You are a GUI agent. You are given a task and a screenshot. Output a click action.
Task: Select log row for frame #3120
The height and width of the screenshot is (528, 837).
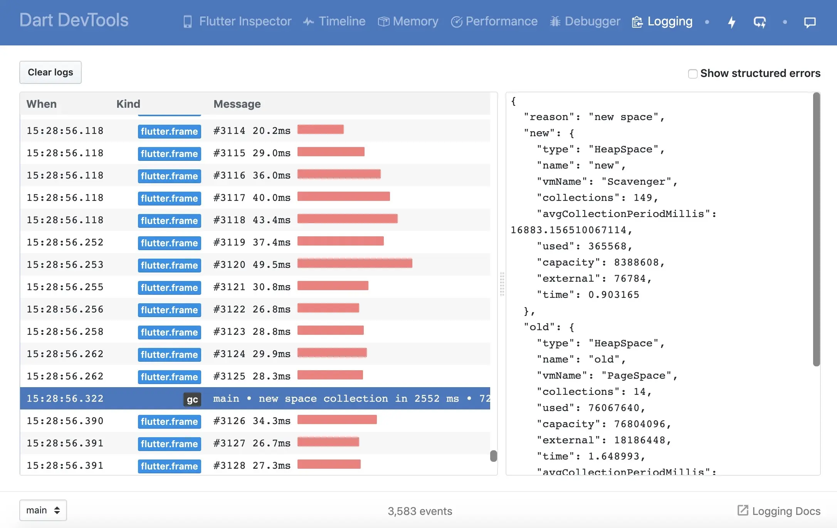(x=255, y=264)
